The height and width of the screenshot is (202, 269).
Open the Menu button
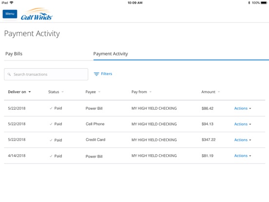tap(10, 14)
